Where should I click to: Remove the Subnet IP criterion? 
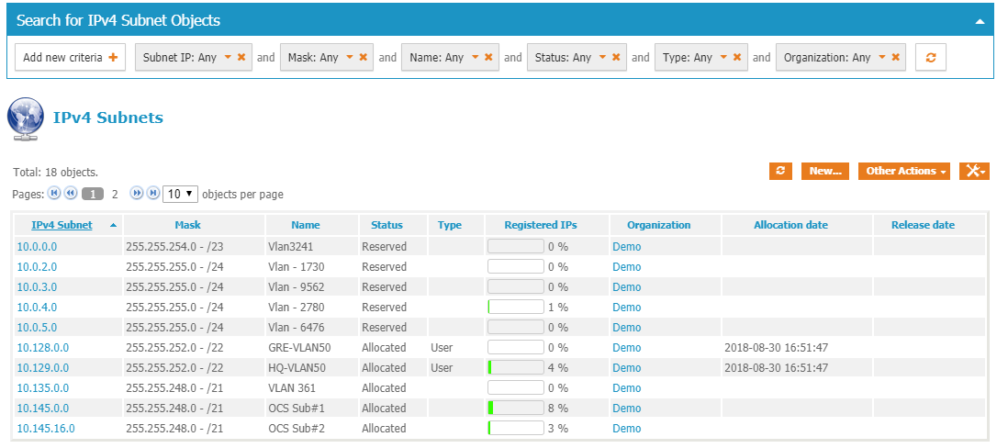pos(241,57)
